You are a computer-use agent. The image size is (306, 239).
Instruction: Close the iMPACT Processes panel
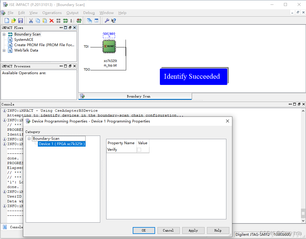tap(75, 66)
